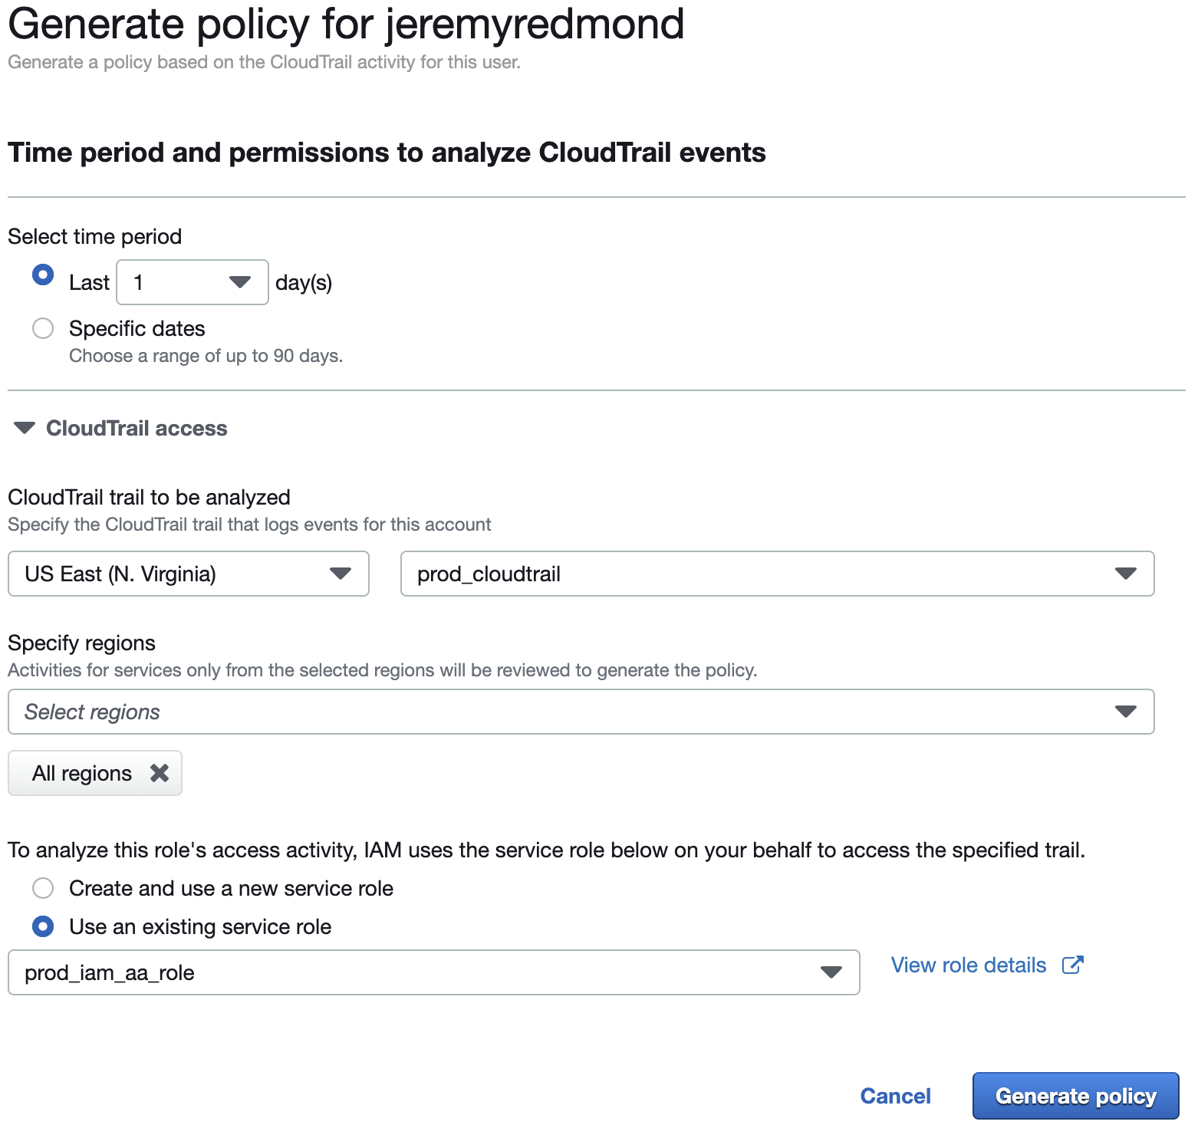This screenshot has width=1198, height=1138.
Task: Open the number of days dropdown
Action: (x=193, y=282)
